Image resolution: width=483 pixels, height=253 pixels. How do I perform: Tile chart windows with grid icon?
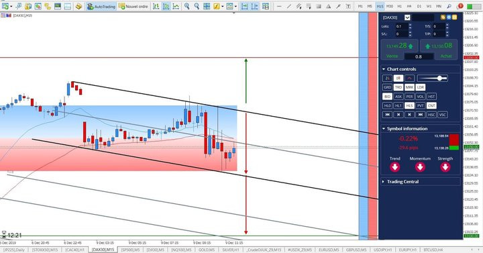[207, 6]
